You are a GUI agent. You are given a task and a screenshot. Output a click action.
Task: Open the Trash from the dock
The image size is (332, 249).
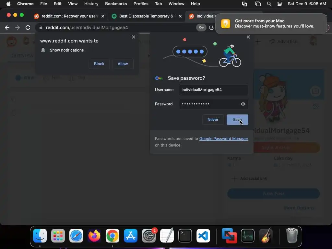(292, 236)
